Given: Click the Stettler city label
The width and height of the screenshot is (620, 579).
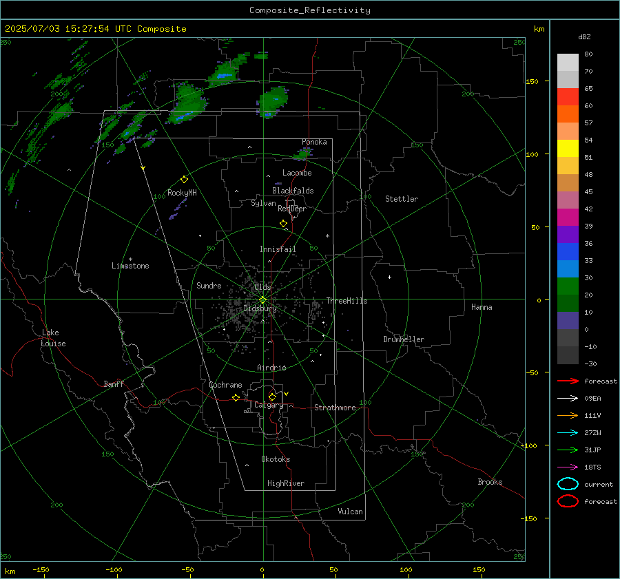Looking at the screenshot, I should click(402, 199).
